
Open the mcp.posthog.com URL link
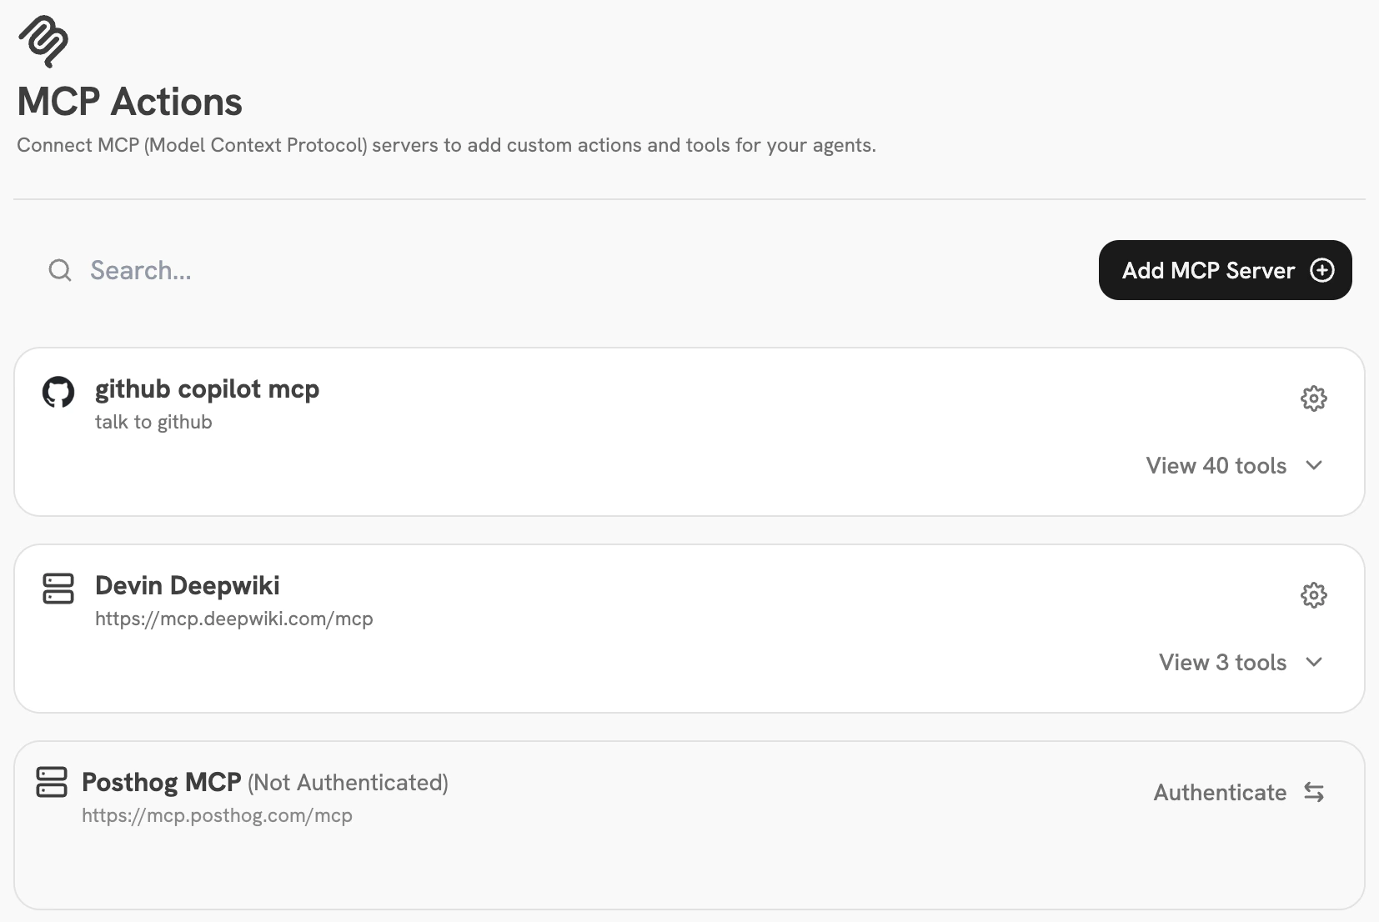[217, 815]
